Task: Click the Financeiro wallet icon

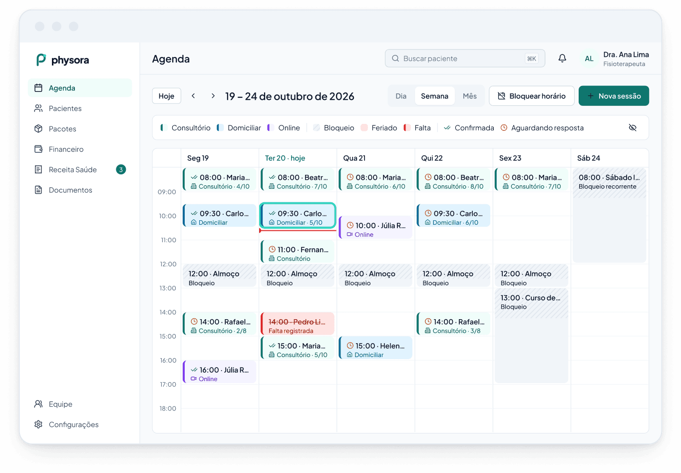Action: click(x=38, y=149)
